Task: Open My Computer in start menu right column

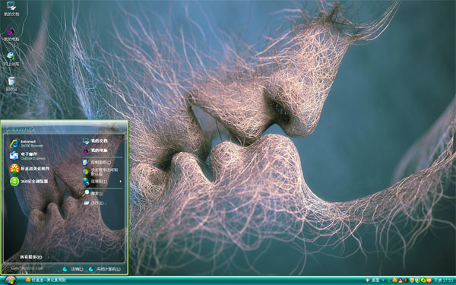Action: [x=95, y=150]
